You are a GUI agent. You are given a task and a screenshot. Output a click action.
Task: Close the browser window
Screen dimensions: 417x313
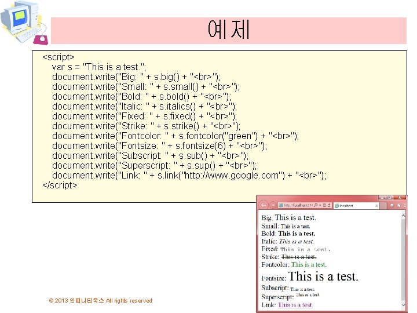click(x=400, y=198)
